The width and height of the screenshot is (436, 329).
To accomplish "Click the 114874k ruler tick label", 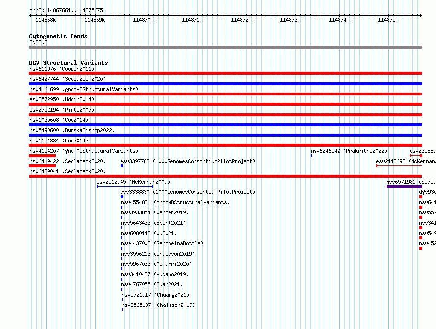I will point(339,20).
